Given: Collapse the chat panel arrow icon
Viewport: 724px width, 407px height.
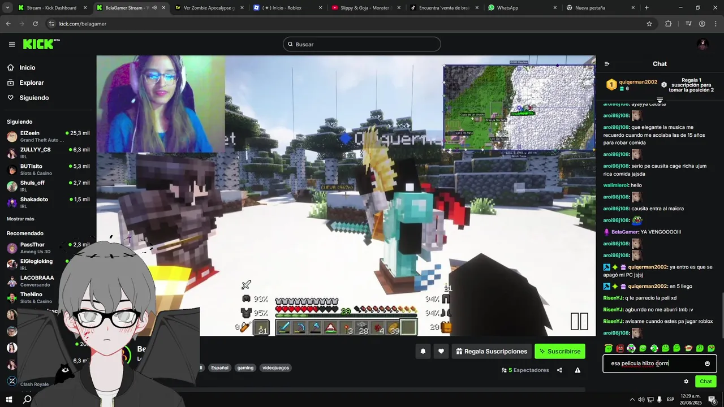Looking at the screenshot, I should [x=607, y=64].
